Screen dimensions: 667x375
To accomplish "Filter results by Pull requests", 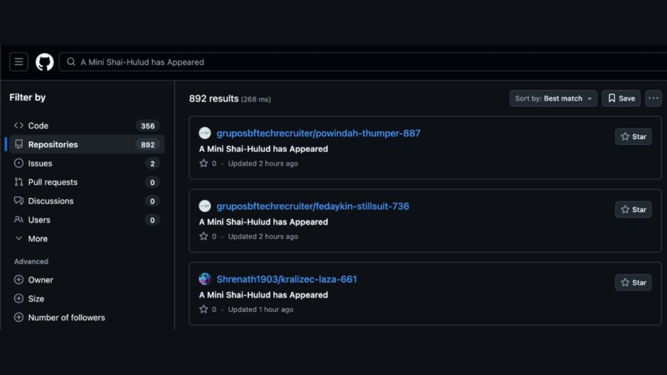I will (x=53, y=182).
